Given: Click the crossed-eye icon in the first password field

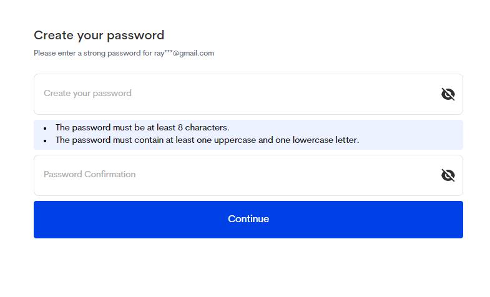Looking at the screenshot, I should click(x=448, y=94).
